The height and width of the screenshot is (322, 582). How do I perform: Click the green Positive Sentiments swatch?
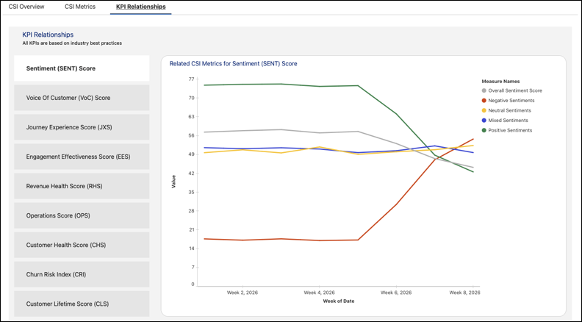click(x=484, y=130)
